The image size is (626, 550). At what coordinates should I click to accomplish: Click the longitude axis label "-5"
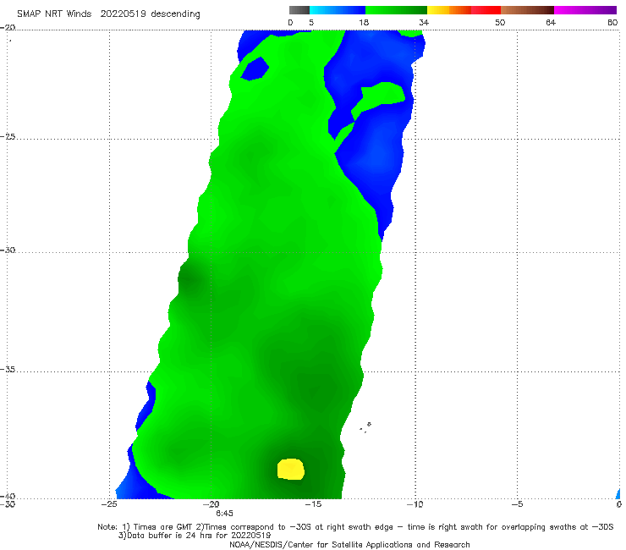pos(517,504)
